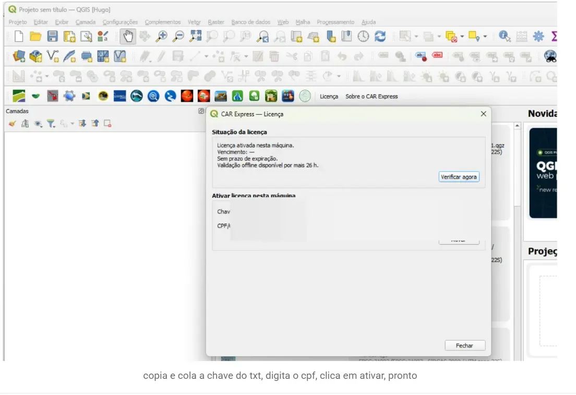
Task: Click the add group icon in Camadas panel
Action: (x=25, y=124)
